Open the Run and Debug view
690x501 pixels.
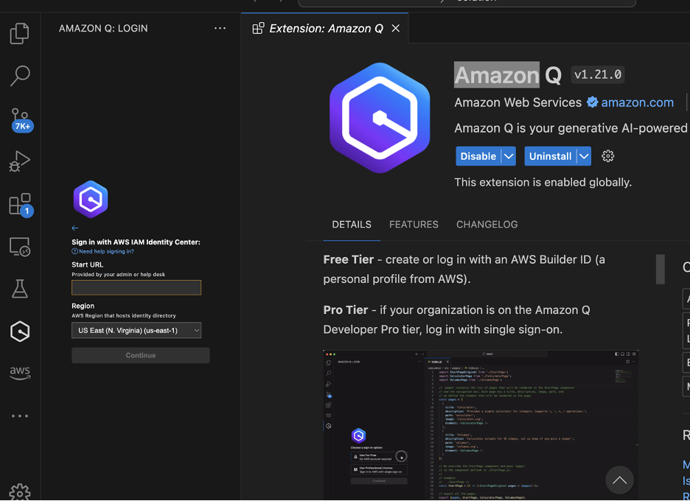pos(20,161)
